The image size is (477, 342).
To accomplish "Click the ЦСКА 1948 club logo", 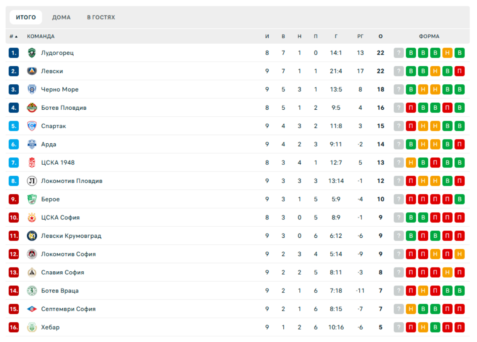I will pyautogui.click(x=32, y=162).
